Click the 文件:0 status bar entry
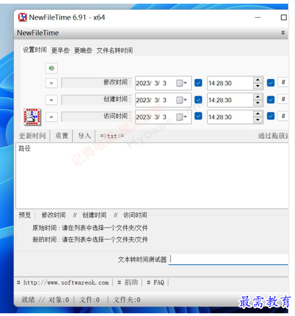The image size is (295, 316). [89, 300]
